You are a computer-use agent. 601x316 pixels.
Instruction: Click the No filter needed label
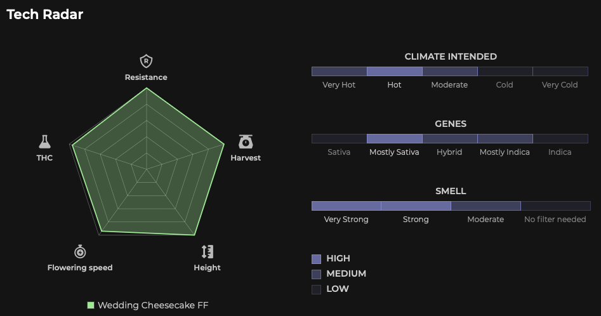tap(555, 220)
